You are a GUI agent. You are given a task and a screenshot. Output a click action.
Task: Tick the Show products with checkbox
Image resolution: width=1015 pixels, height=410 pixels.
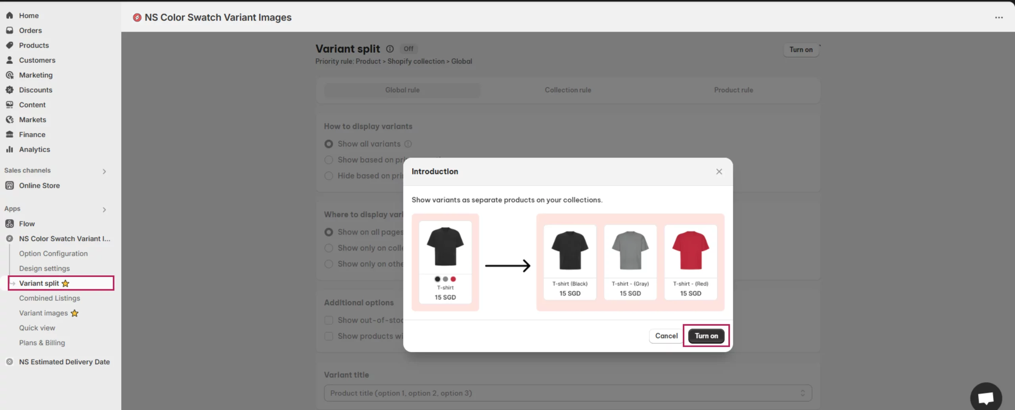pyautogui.click(x=329, y=336)
